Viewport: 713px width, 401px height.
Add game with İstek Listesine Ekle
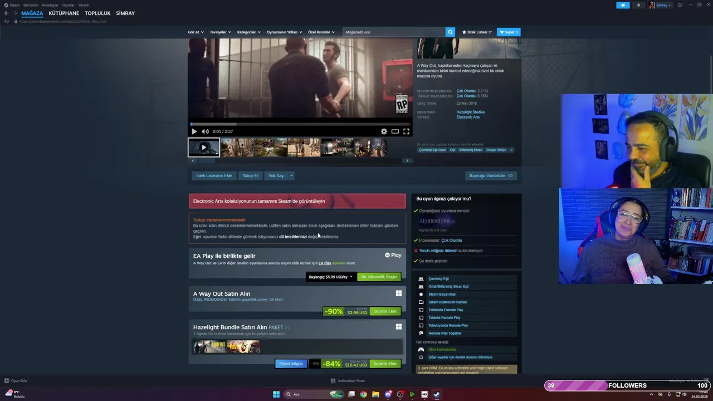(x=214, y=175)
